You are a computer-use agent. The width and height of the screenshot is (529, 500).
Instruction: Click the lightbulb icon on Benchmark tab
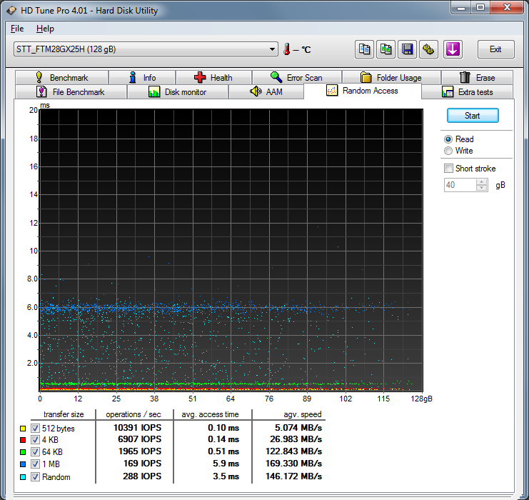click(39, 77)
